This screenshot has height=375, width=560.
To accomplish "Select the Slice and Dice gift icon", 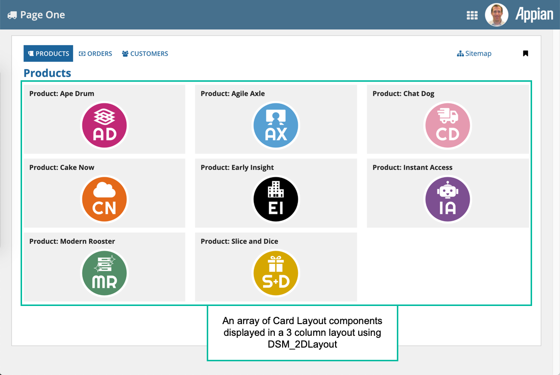I will [276, 273].
